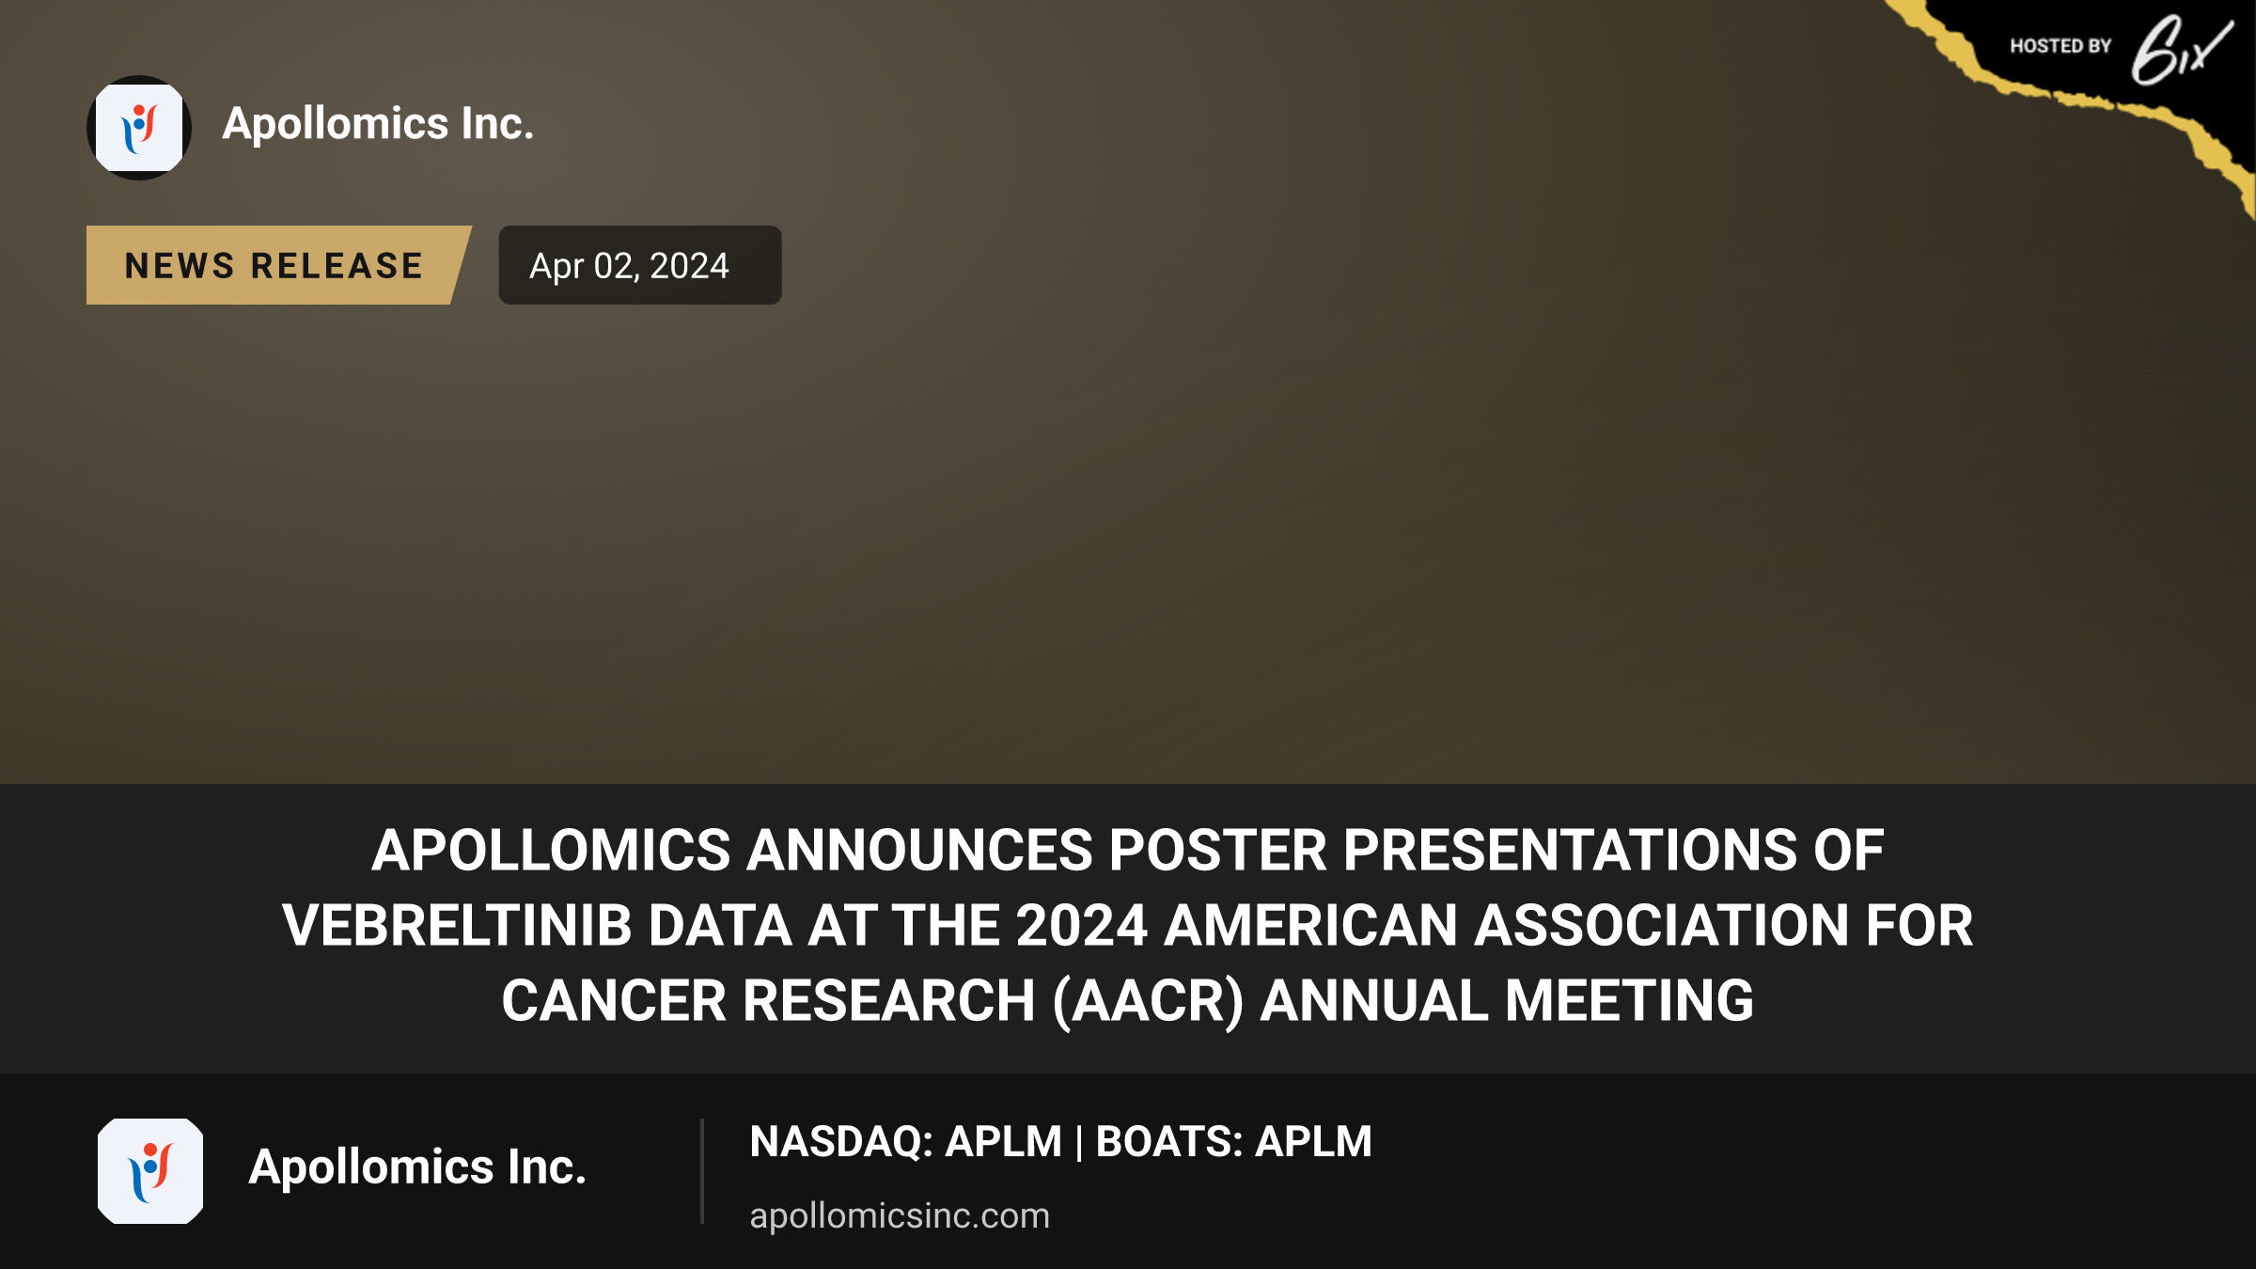
Task: Click the vertical divider line in footer
Action: pos(702,1171)
